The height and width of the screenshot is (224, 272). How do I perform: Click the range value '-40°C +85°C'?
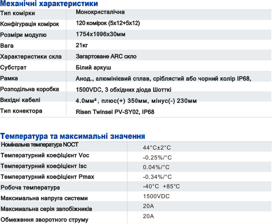coord(161,186)
